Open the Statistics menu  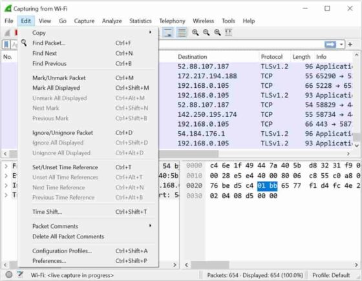pos(140,21)
